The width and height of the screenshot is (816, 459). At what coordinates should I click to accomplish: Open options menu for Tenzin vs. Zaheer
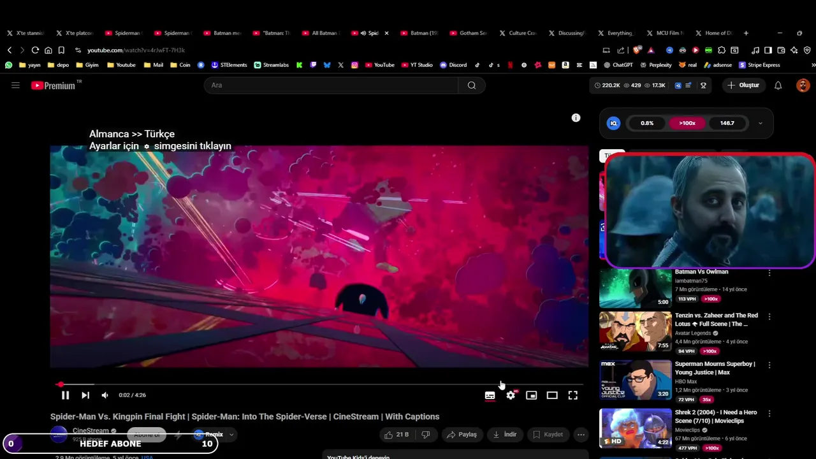point(769,317)
